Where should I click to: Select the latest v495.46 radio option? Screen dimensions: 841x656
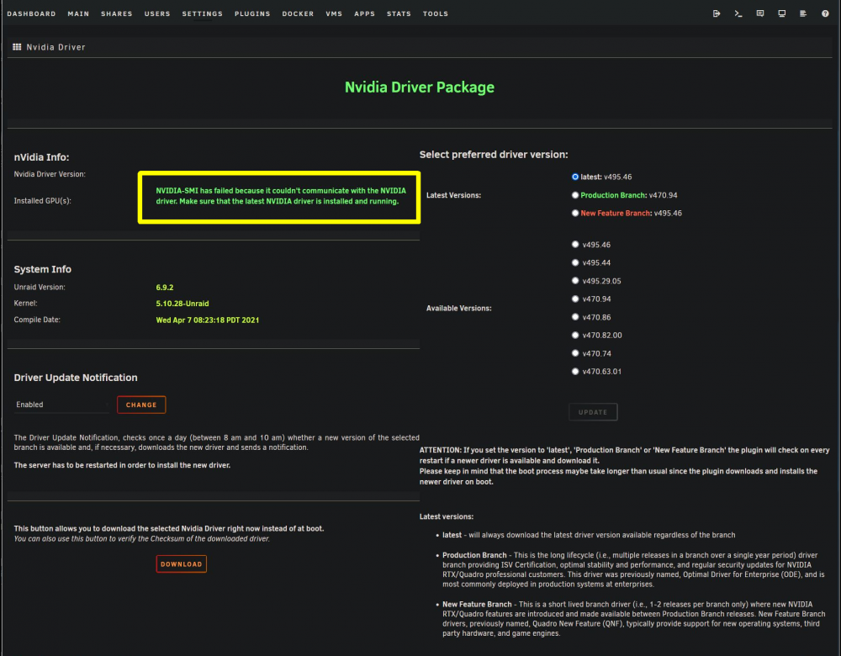575,177
